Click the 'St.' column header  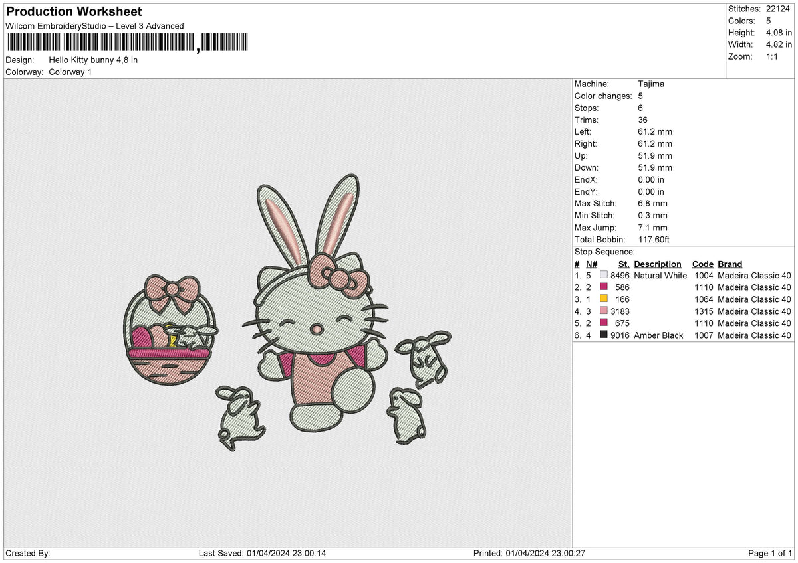(624, 264)
